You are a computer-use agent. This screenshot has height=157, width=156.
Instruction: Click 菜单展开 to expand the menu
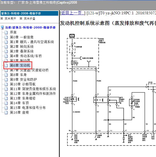coord(10,19)
